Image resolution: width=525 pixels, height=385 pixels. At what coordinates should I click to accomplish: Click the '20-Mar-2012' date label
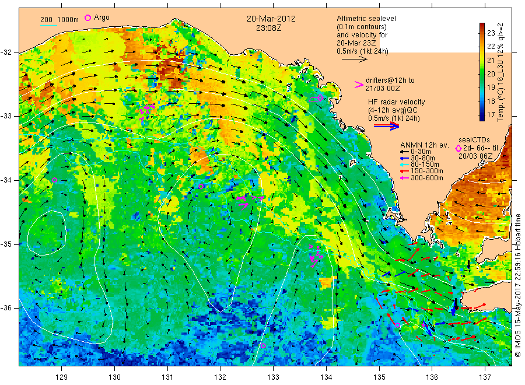271,19
